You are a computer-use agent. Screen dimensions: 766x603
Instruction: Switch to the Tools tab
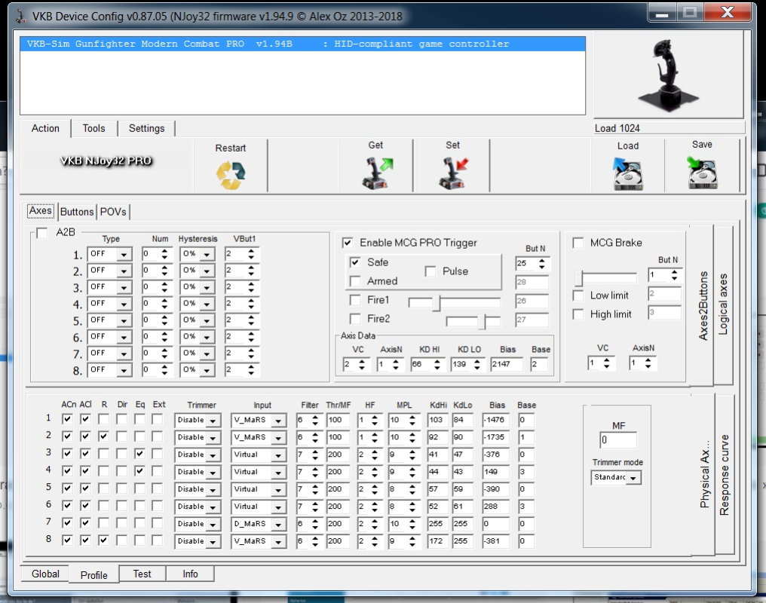point(93,128)
